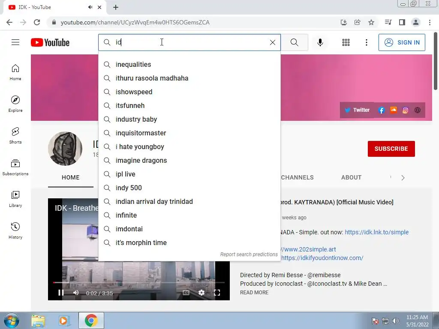Clear the search box with X
The image size is (439, 329).
[x=272, y=42]
